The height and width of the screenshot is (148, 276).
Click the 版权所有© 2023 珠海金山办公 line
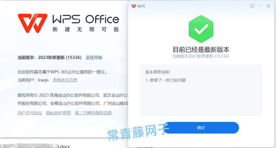(73, 95)
